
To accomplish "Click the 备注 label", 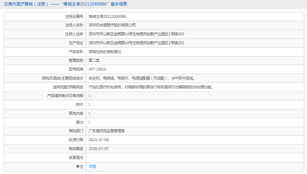I will pos(80,122).
